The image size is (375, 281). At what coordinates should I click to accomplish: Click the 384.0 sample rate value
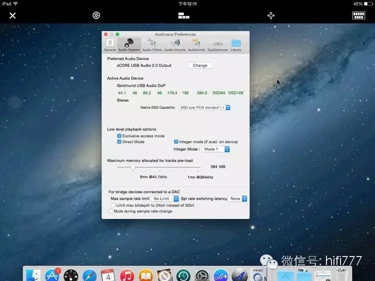tap(202, 93)
